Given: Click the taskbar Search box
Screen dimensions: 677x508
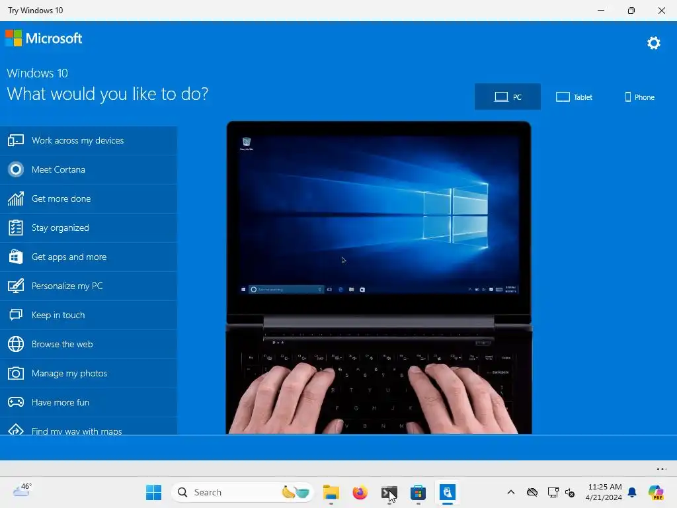Looking at the screenshot, I should [x=242, y=492].
